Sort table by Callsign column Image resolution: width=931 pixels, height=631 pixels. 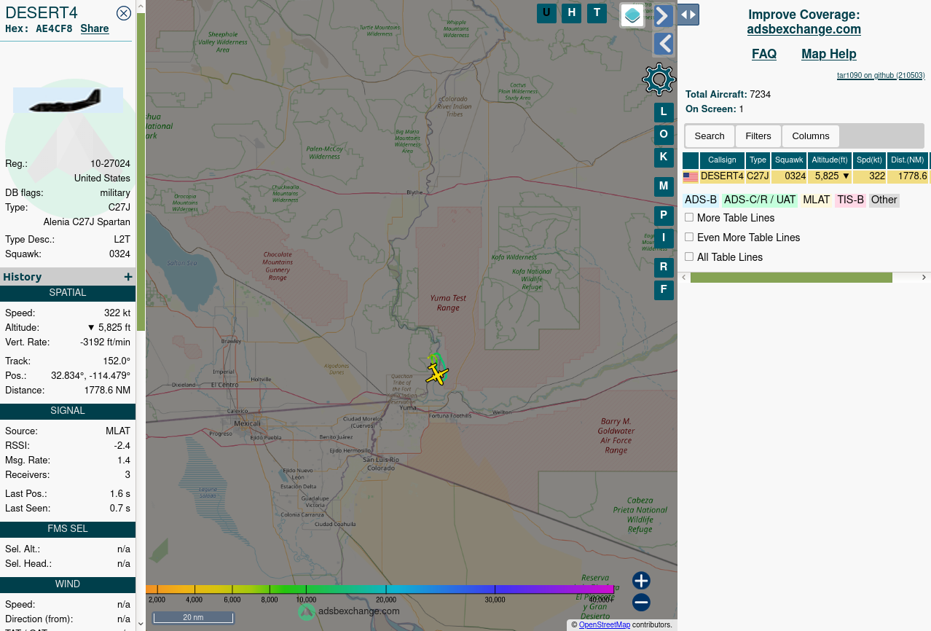[722, 160]
